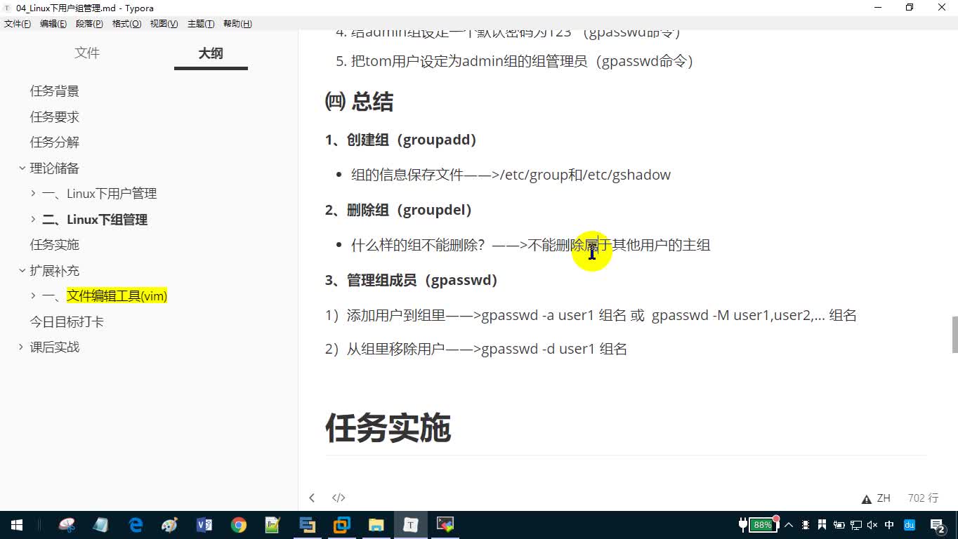The width and height of the screenshot is (958, 539).
Task: Open 二、Linux下组管理 outline entry
Action: tap(95, 220)
